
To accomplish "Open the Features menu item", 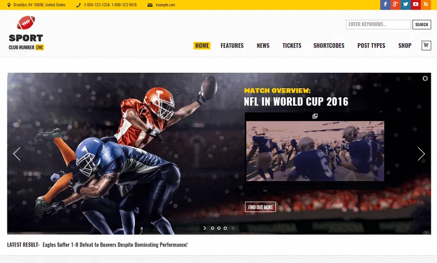I will tap(232, 45).
